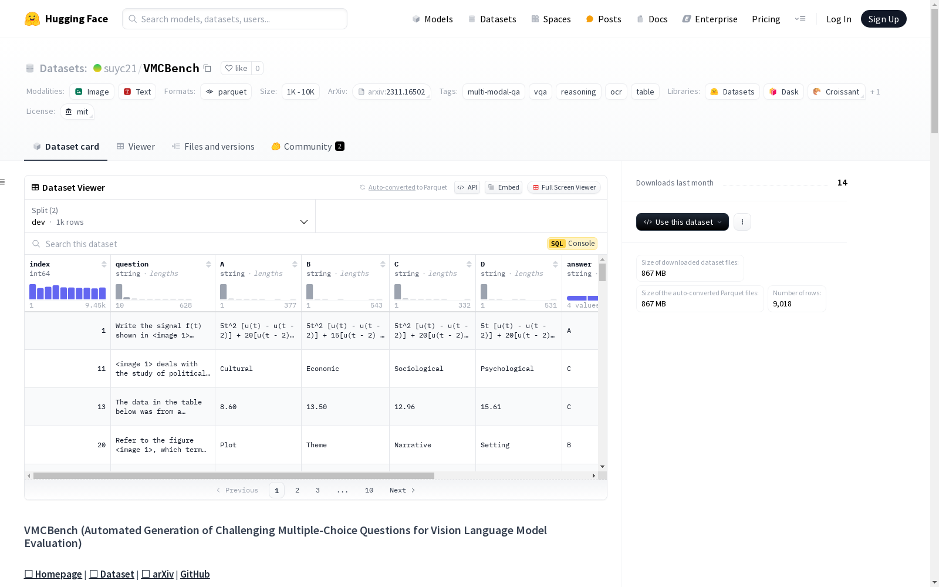Switch to the Viewer tab
This screenshot has height=587, width=939.
[136, 147]
